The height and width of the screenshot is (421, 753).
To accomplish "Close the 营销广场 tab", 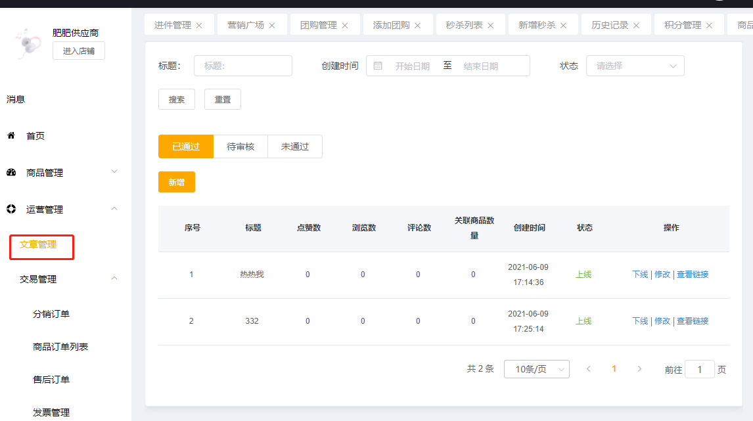I will [x=272, y=26].
